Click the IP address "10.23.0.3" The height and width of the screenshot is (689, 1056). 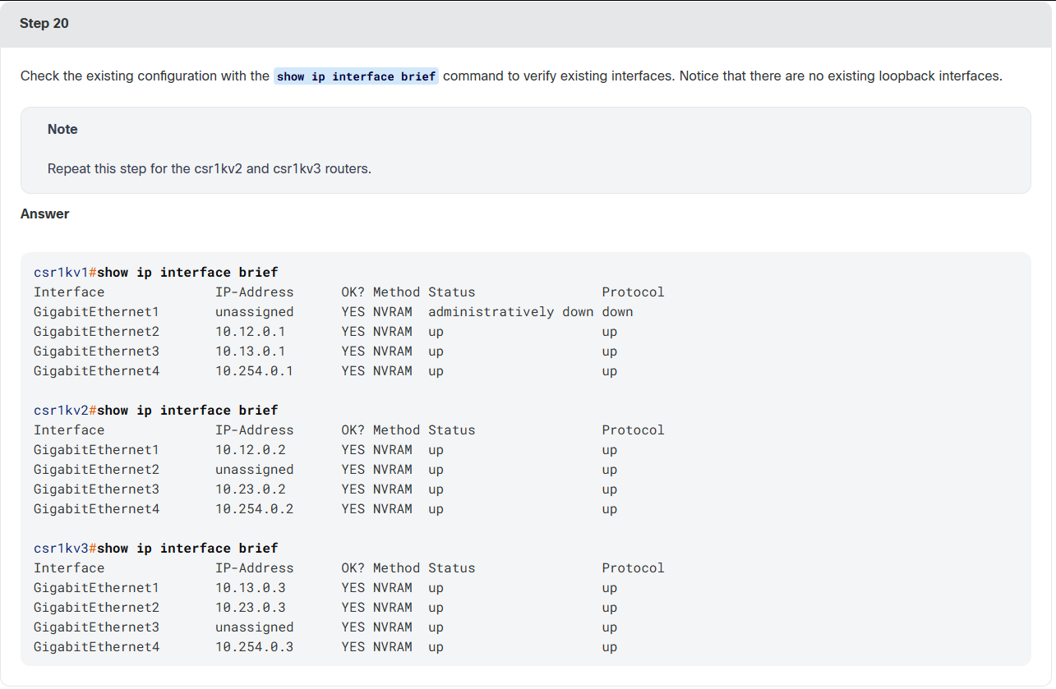[251, 608]
